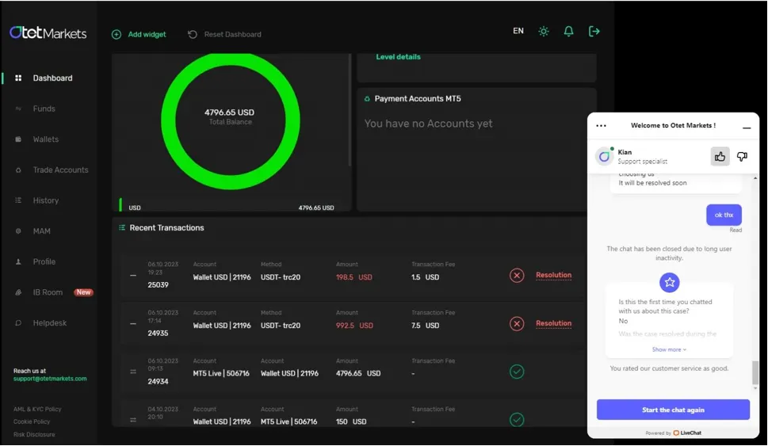Click the Payment Accounts MT5 icon
This screenshot has width=768, height=446.
[367, 99]
